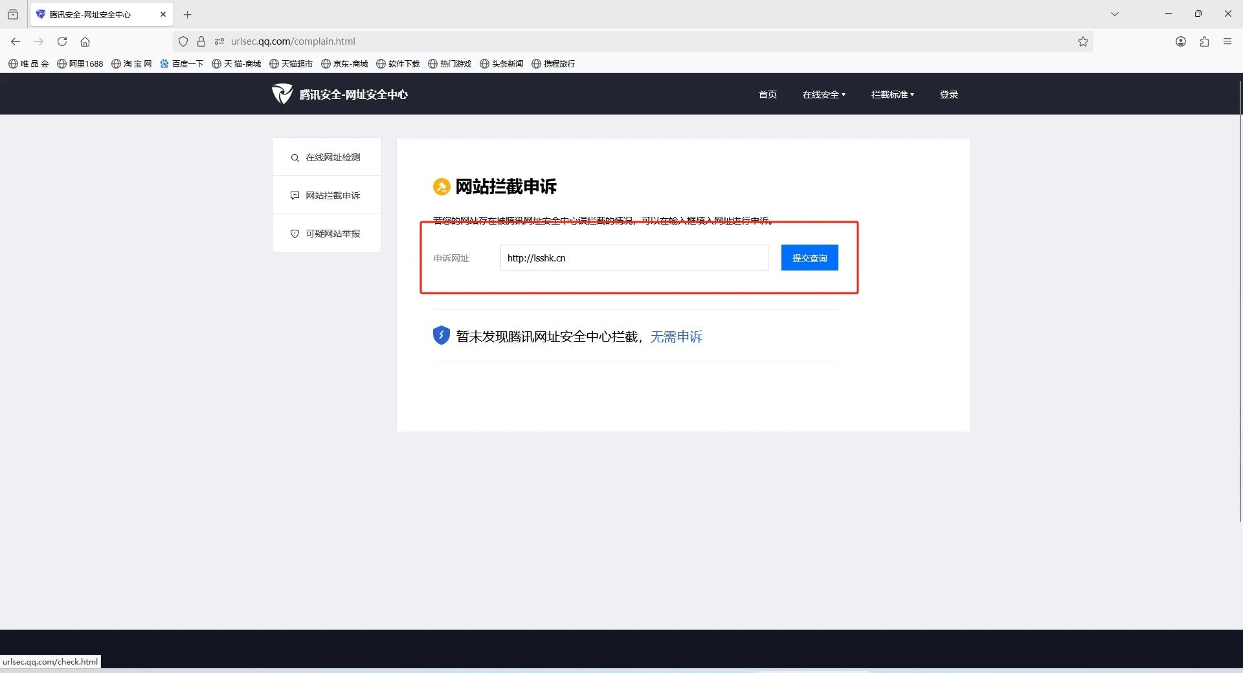This screenshot has height=673, width=1243.
Task: Open the 阿里1688 bookmark
Action: pyautogui.click(x=80, y=63)
